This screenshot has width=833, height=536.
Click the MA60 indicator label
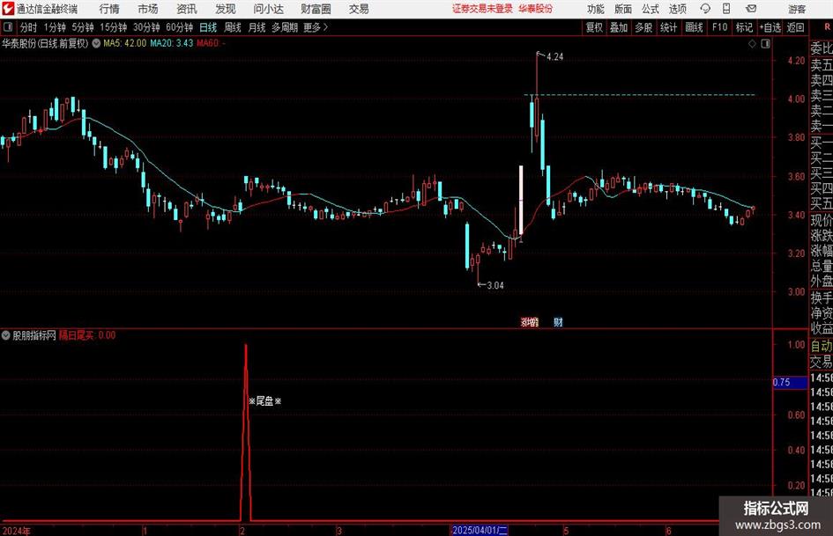click(211, 43)
